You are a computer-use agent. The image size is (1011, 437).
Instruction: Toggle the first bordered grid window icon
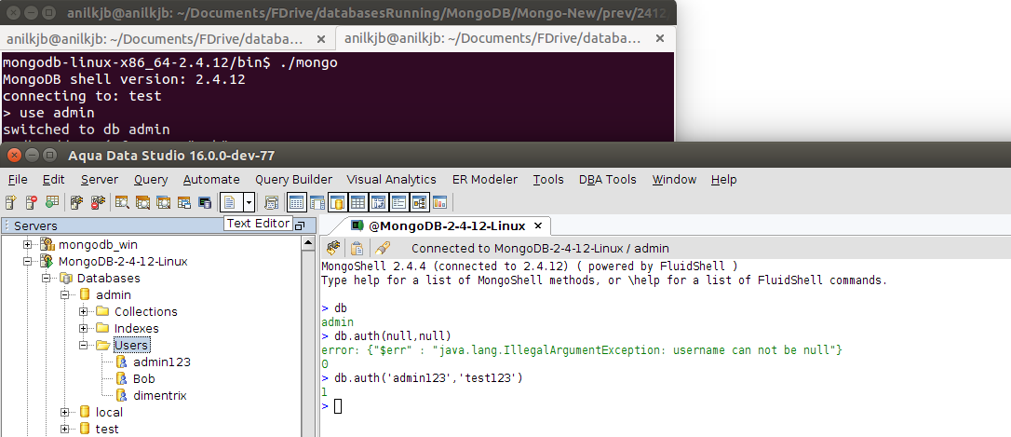297,202
